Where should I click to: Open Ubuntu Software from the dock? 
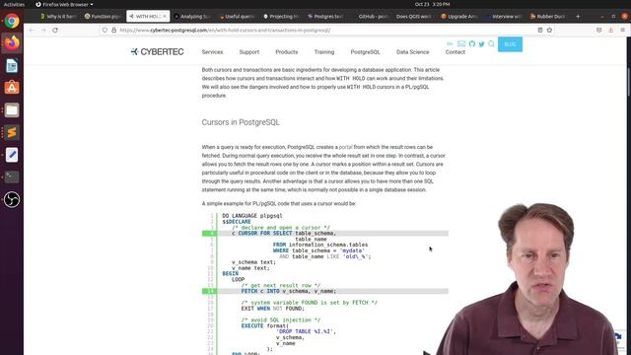12,88
